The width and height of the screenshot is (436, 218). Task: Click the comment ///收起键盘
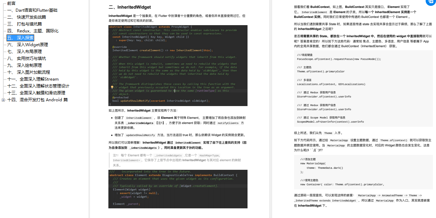(305, 55)
